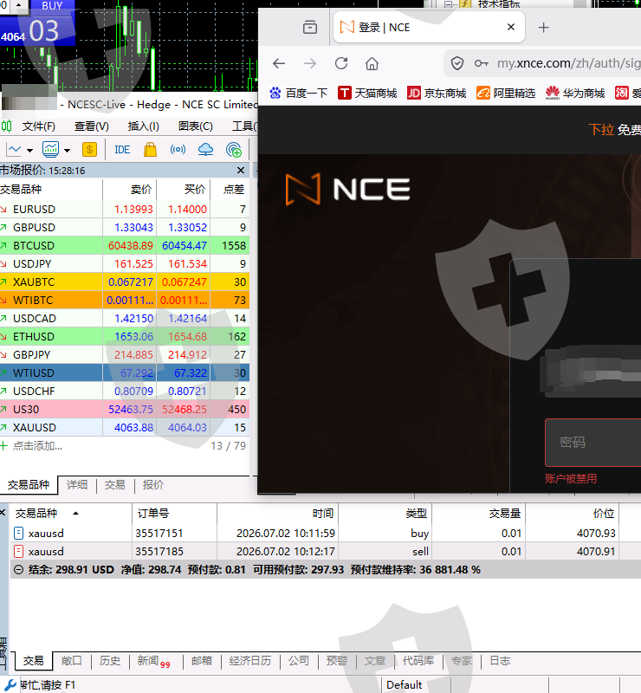The image size is (641, 693).
Task: Open the 查看(V) menu
Action: coord(92,126)
